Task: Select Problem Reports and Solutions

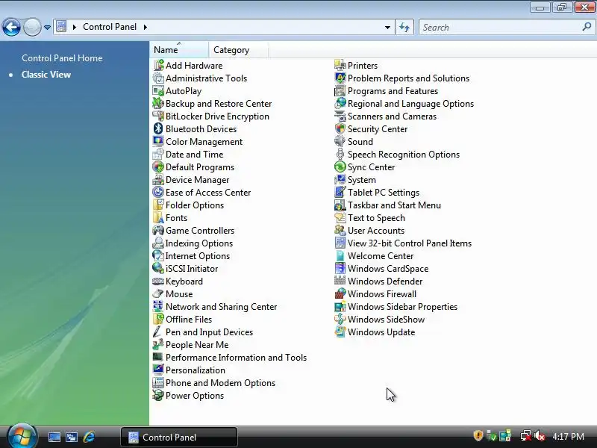Action: pos(403,78)
